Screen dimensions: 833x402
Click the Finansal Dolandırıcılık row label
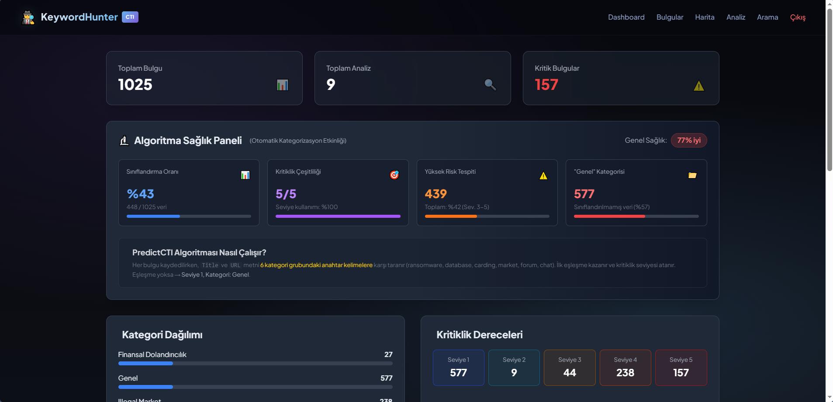[152, 354]
